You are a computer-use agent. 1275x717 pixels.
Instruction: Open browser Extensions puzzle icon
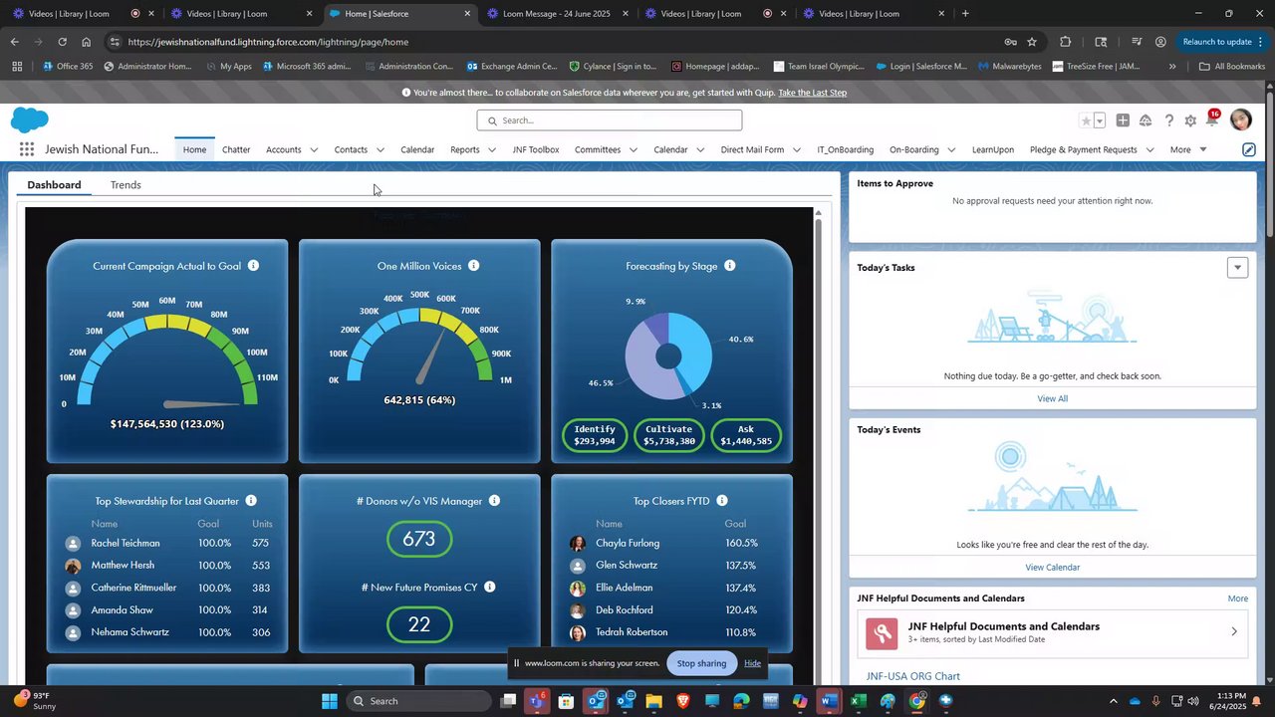click(x=1066, y=42)
